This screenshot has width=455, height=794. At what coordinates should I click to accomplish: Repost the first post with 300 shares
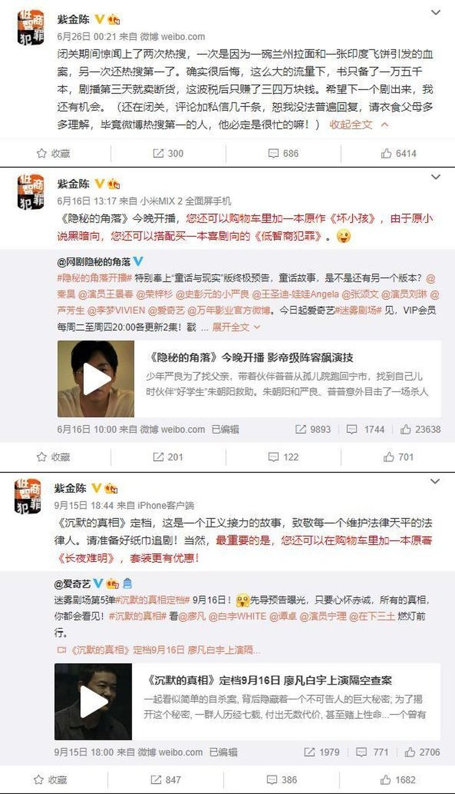168,154
